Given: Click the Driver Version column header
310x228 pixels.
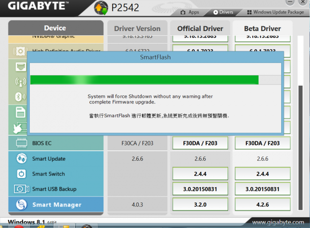Looking at the screenshot, I should [137, 28].
